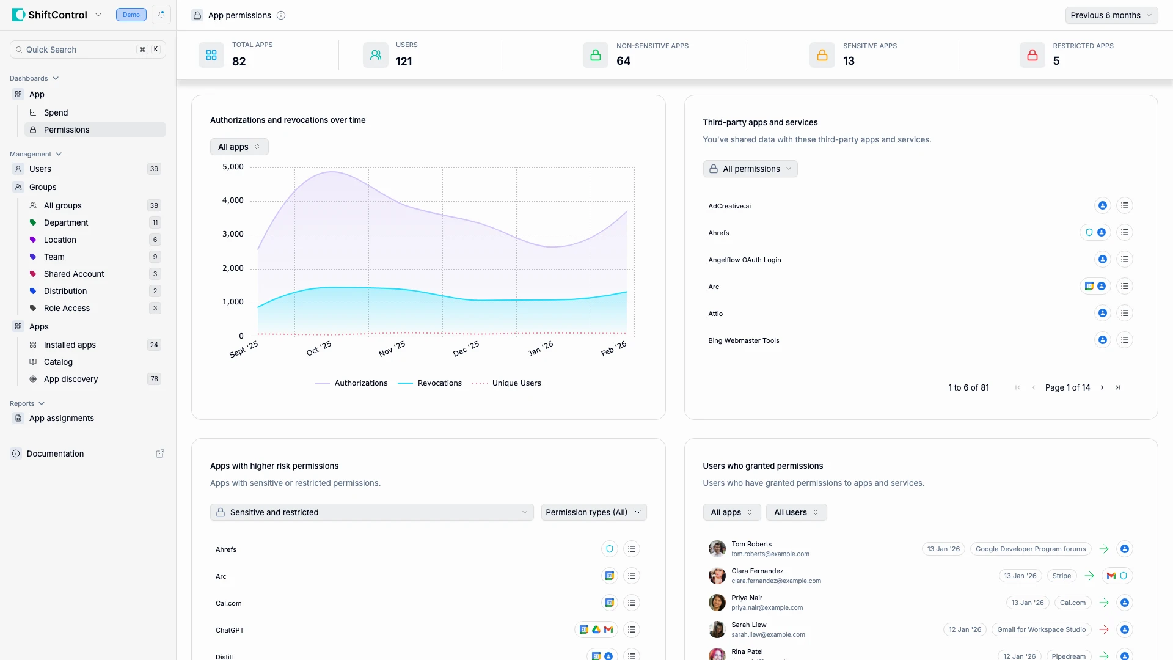
Task: Click the App permissions info icon
Action: (281, 15)
